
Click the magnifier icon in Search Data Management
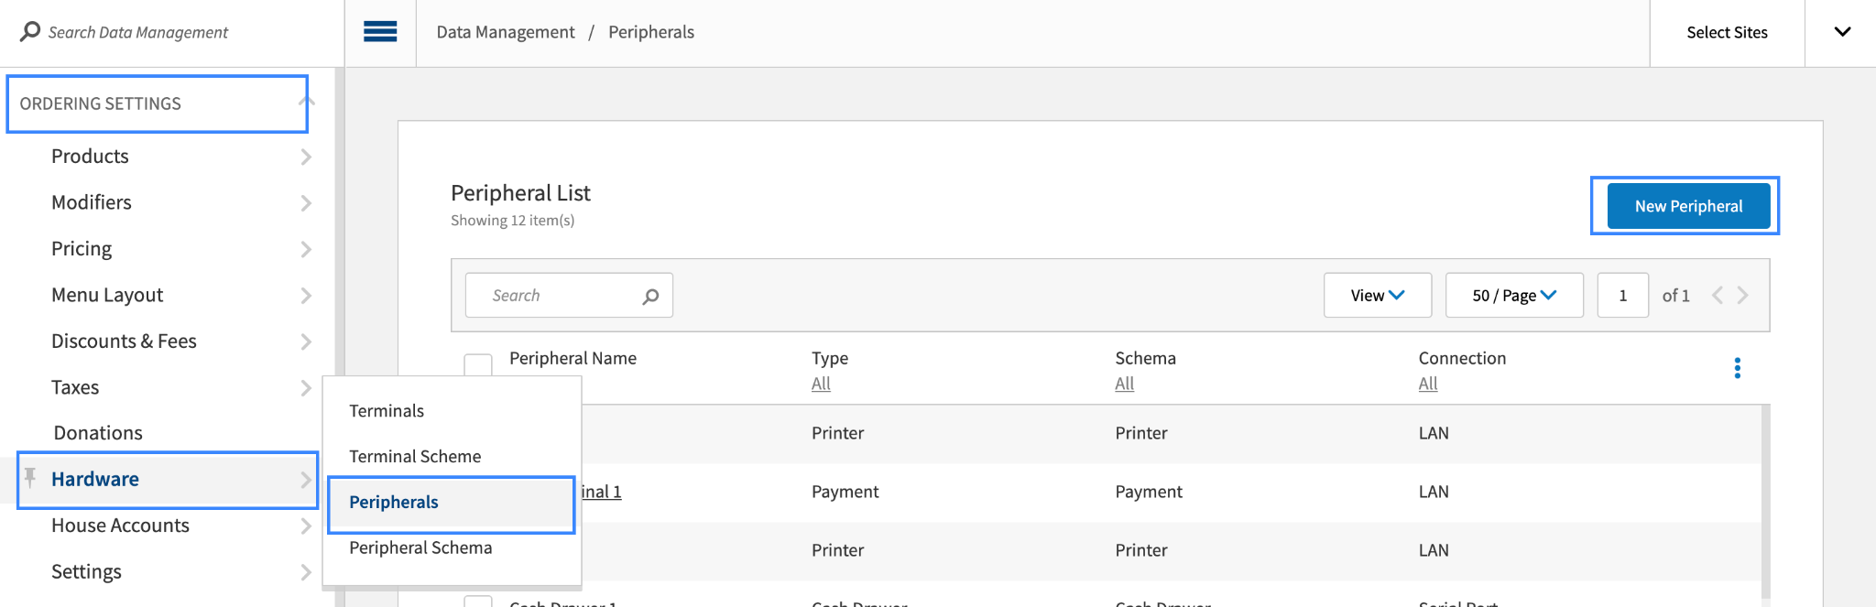point(30,32)
